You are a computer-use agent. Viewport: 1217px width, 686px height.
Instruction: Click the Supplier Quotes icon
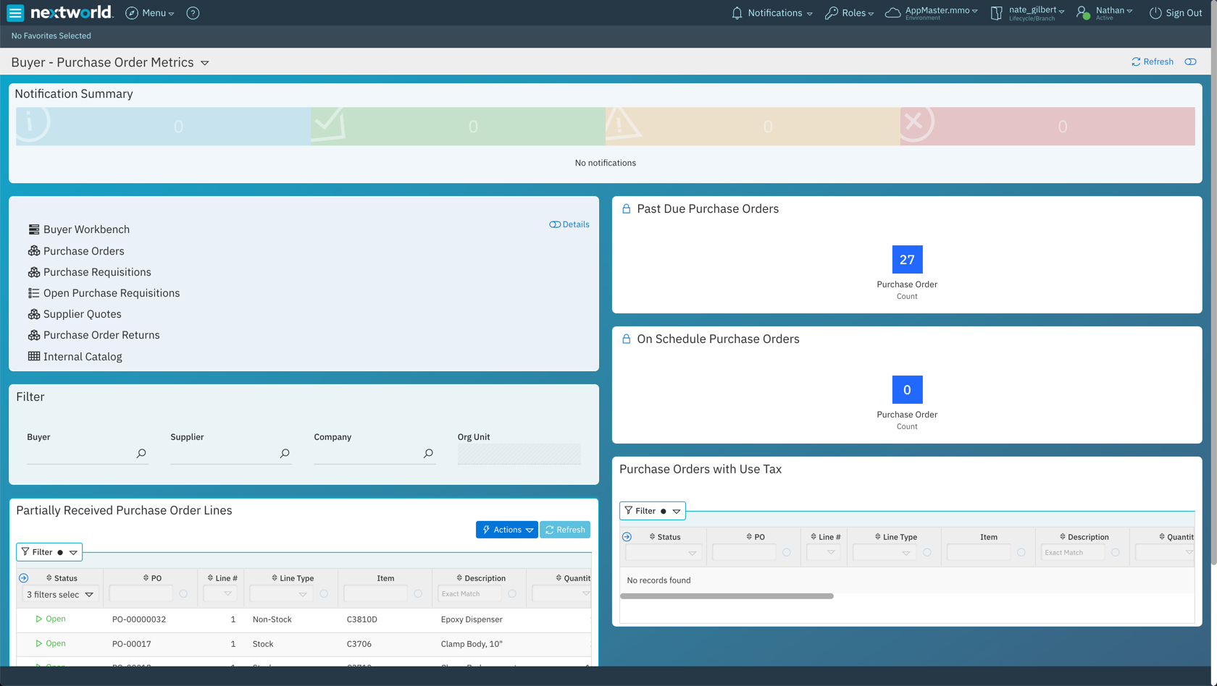tap(34, 314)
